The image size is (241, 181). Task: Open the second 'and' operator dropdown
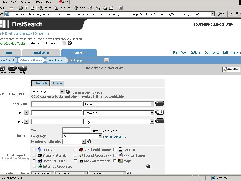(x=23, y=121)
